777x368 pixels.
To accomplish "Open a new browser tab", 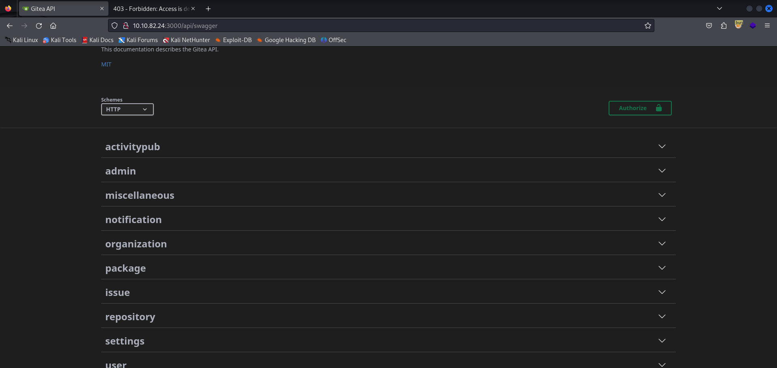I will [208, 9].
